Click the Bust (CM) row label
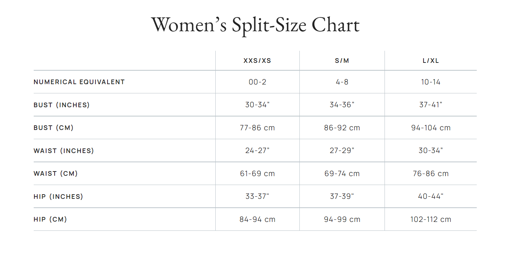514x256 pixels. tap(54, 128)
